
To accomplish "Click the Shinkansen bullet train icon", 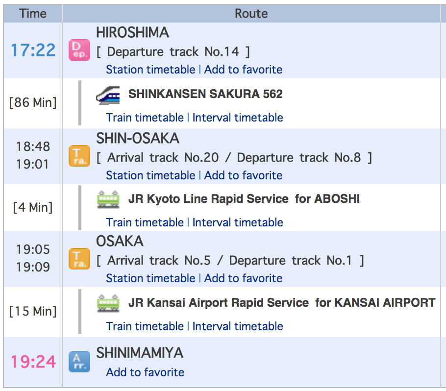I will [108, 95].
